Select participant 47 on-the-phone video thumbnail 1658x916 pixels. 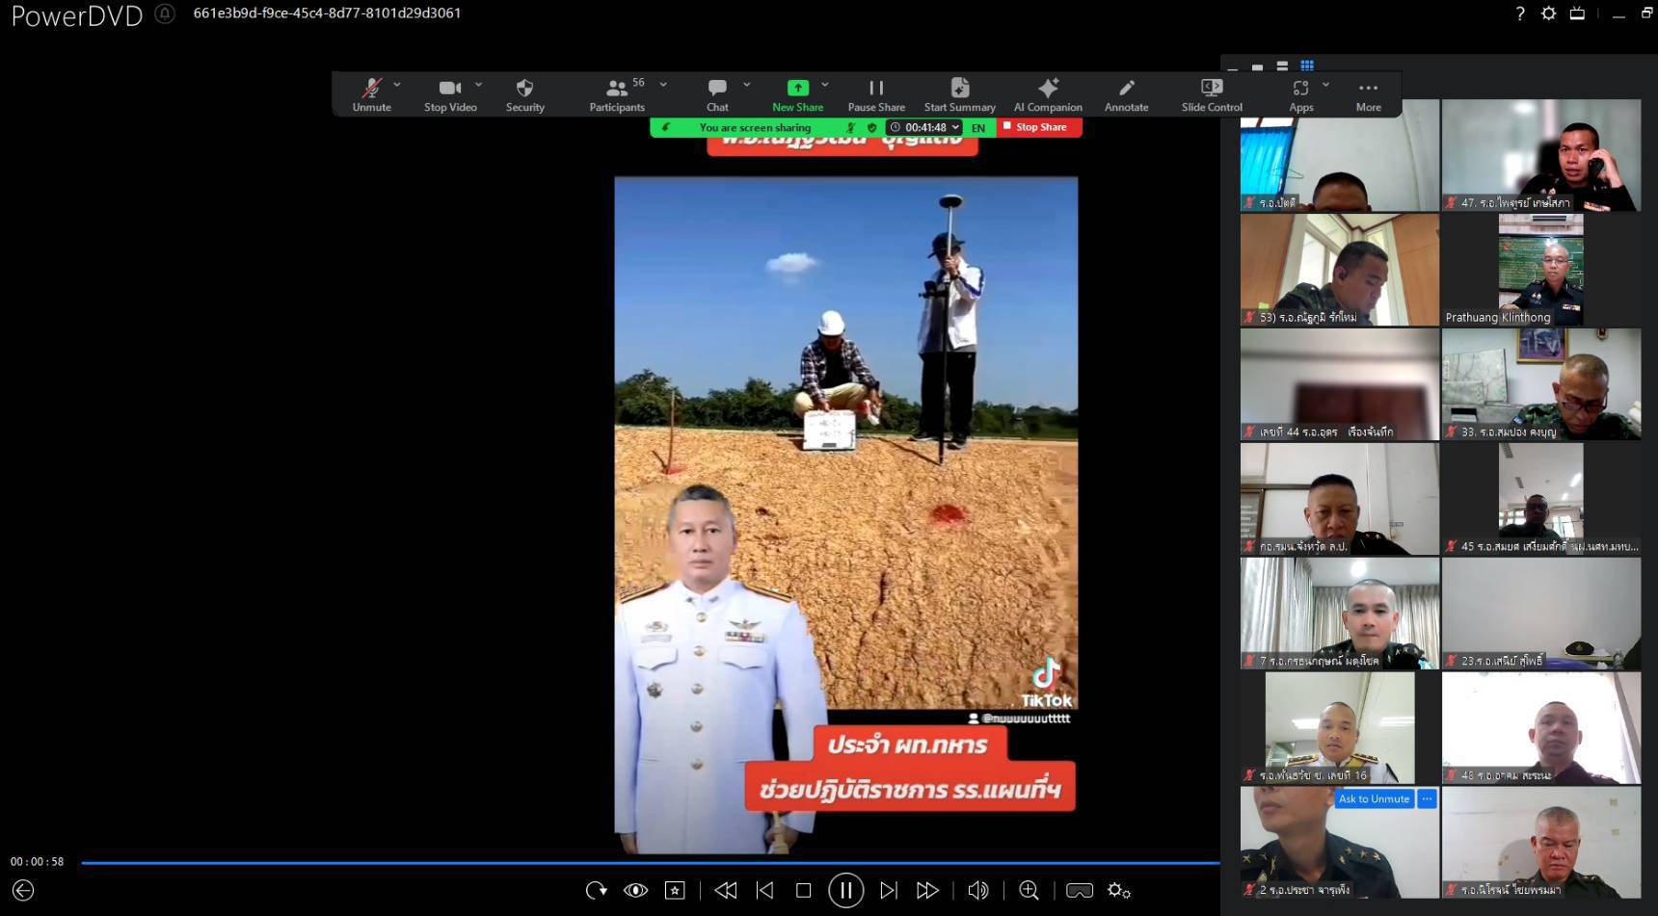tap(1540, 155)
